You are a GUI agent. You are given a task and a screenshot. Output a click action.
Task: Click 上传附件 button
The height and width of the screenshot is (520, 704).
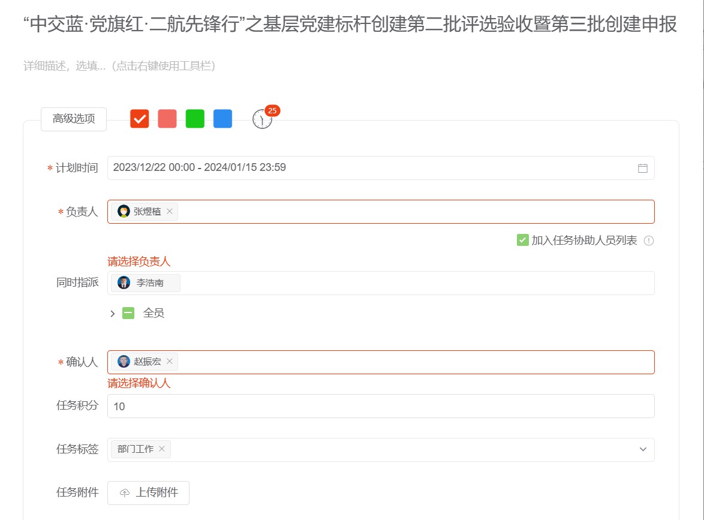point(148,492)
